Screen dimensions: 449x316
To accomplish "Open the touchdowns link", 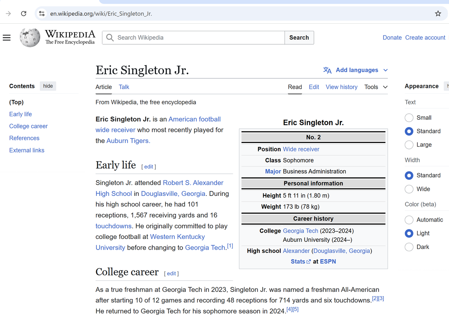I will click(x=113, y=226).
